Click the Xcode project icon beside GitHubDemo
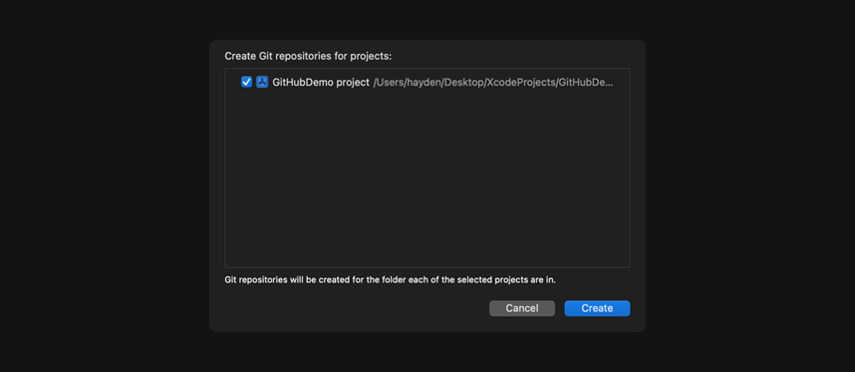 [x=262, y=82]
